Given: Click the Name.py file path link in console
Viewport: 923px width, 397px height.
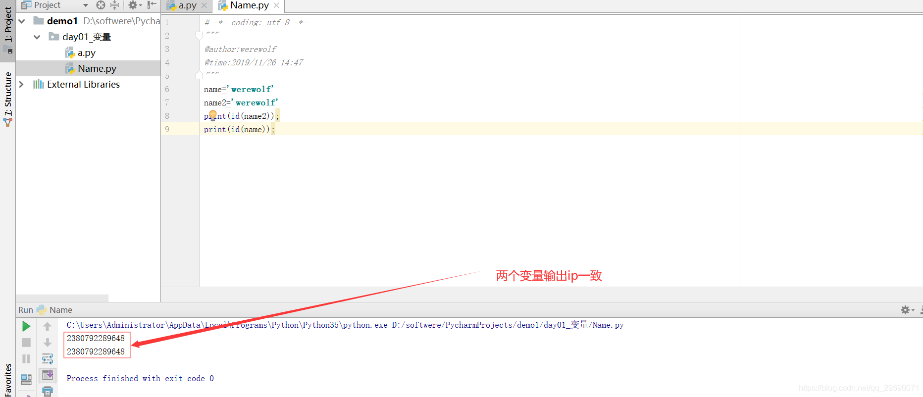Looking at the screenshot, I should [x=508, y=325].
